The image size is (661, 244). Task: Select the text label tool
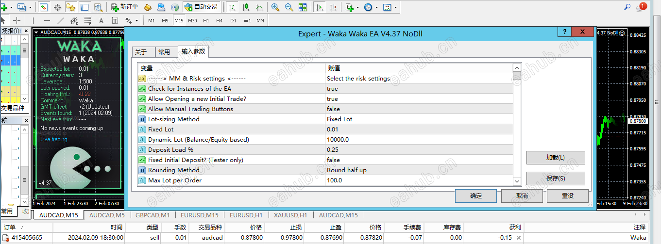pos(115,20)
